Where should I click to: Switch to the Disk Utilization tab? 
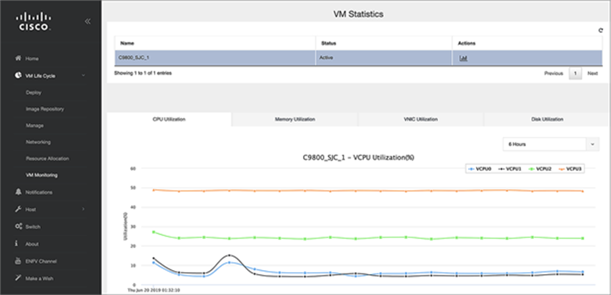[x=547, y=120]
